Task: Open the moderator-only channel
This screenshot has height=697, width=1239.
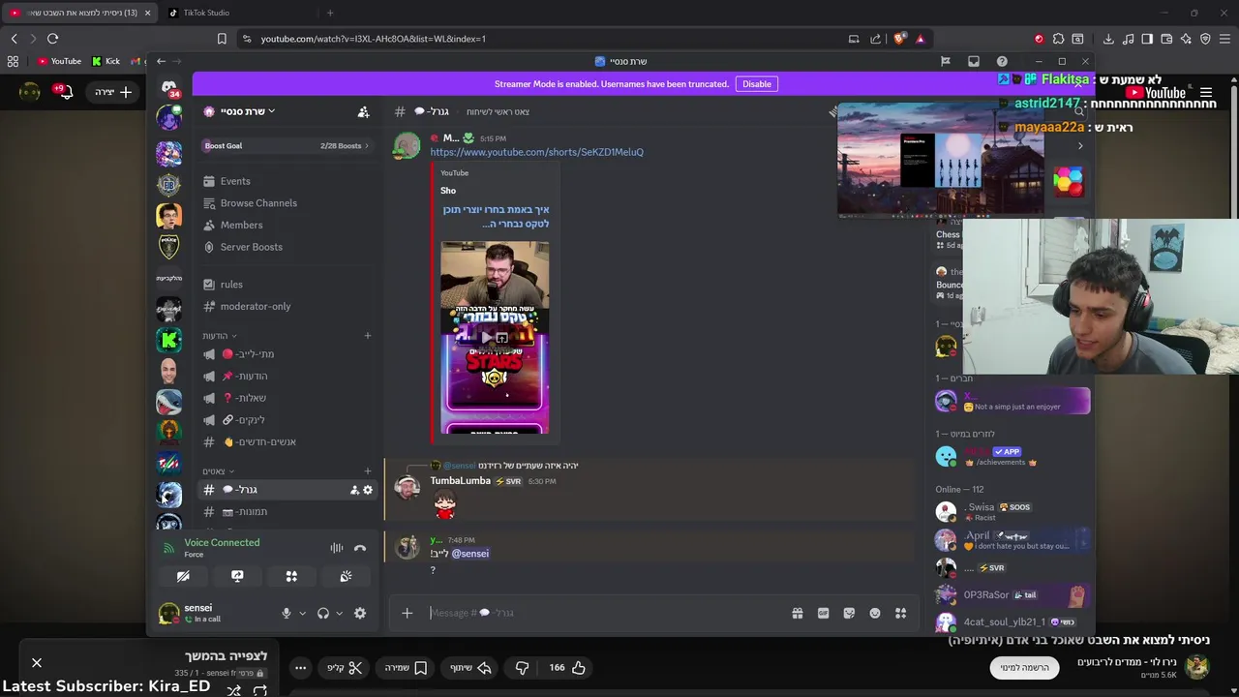Action: (287, 306)
